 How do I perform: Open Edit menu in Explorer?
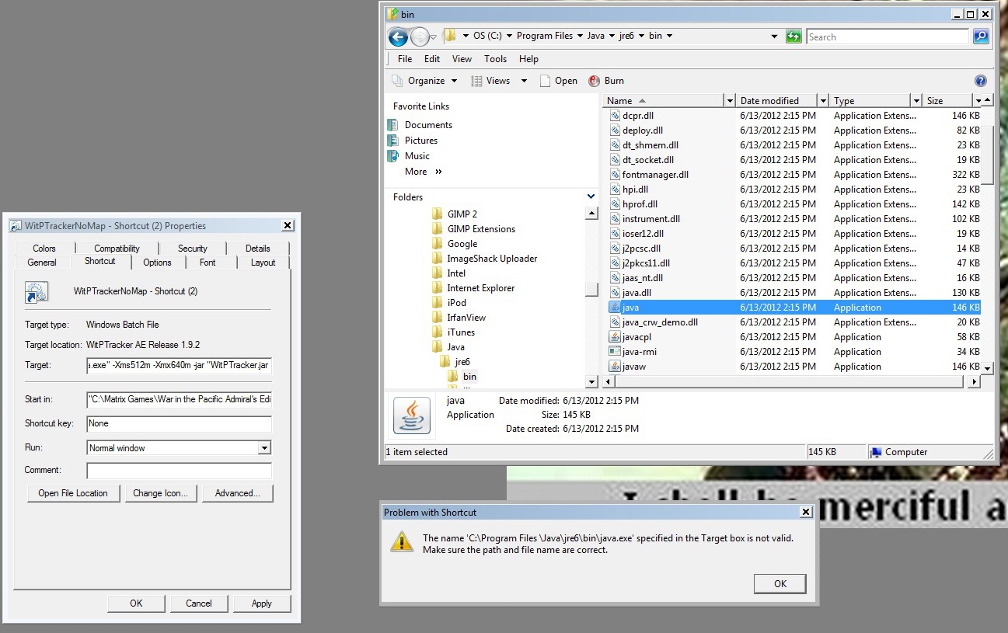click(x=432, y=59)
